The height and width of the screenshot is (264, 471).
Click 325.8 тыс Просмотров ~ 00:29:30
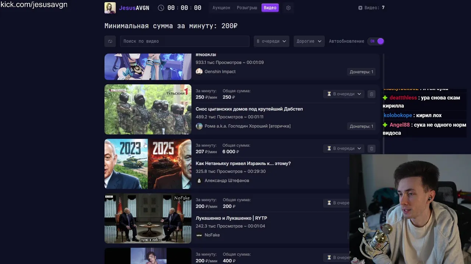231,171
